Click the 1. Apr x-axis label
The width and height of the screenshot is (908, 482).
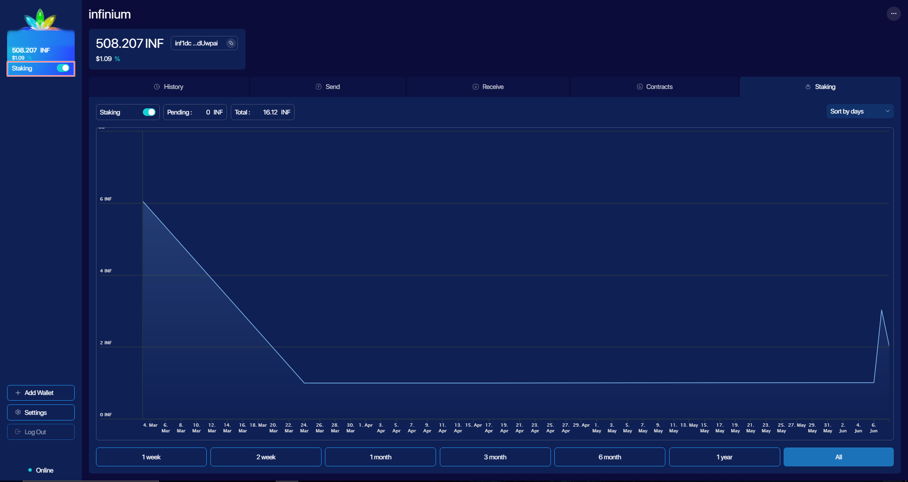point(366,425)
